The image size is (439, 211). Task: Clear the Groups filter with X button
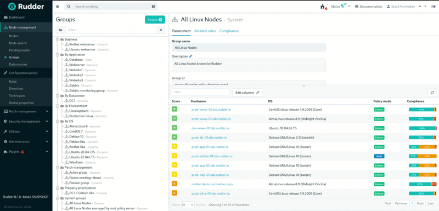tap(161, 30)
